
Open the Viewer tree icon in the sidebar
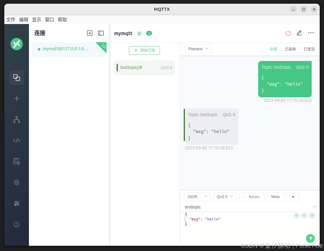[17, 119]
